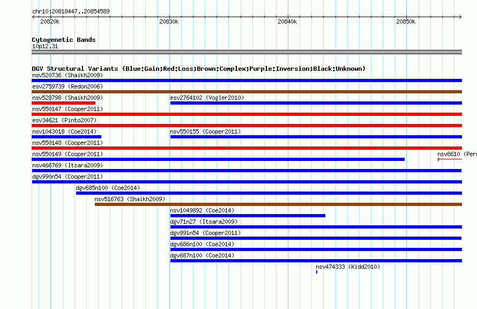Click the dgv686n100 (Coe2014) label
477x309 pixels.
pos(202,244)
